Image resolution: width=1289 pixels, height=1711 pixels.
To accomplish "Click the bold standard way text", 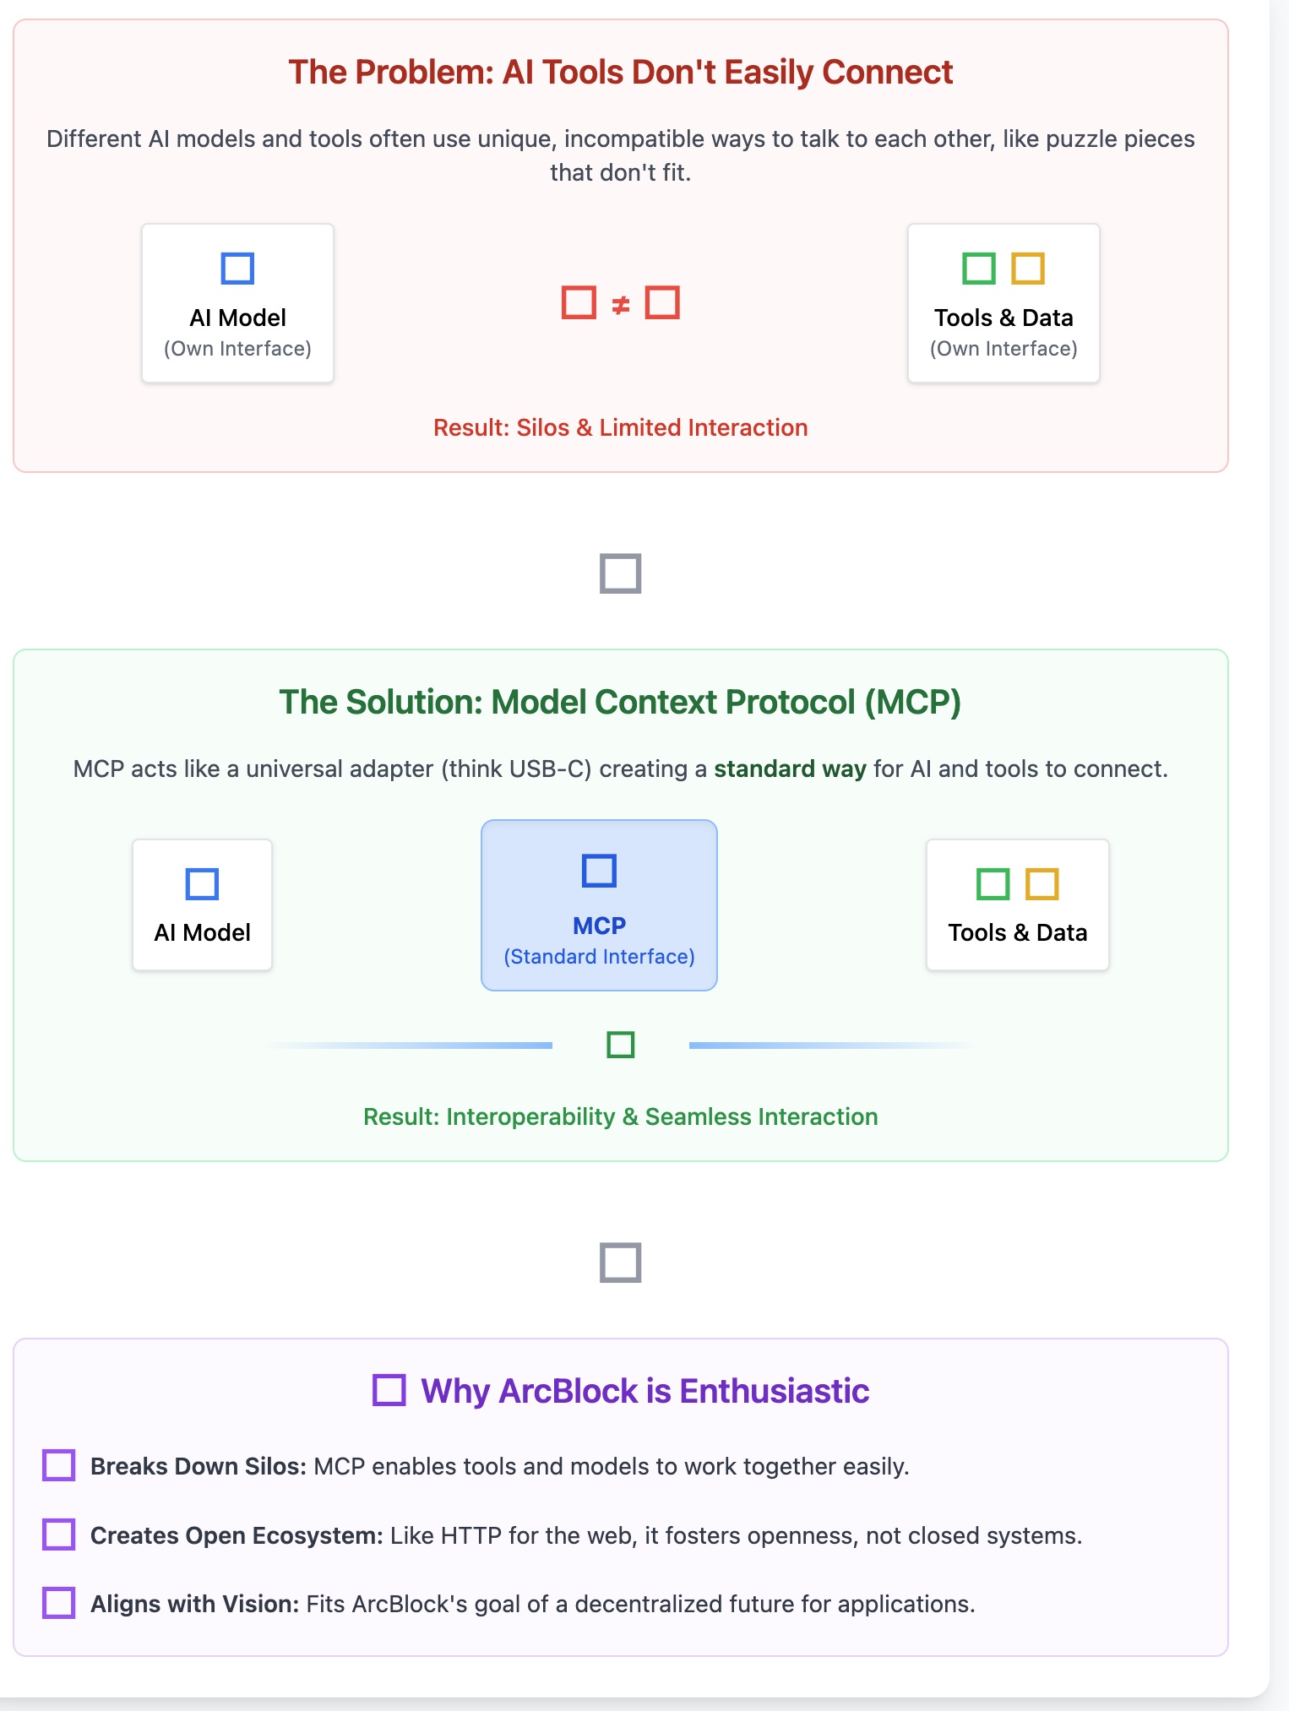I will (x=790, y=769).
